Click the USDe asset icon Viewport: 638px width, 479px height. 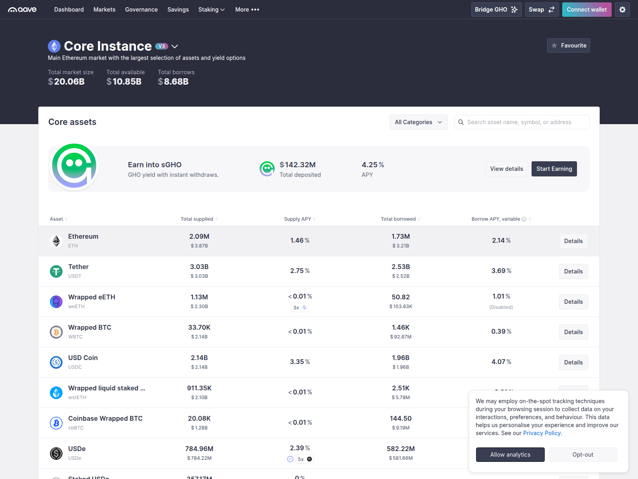point(56,453)
